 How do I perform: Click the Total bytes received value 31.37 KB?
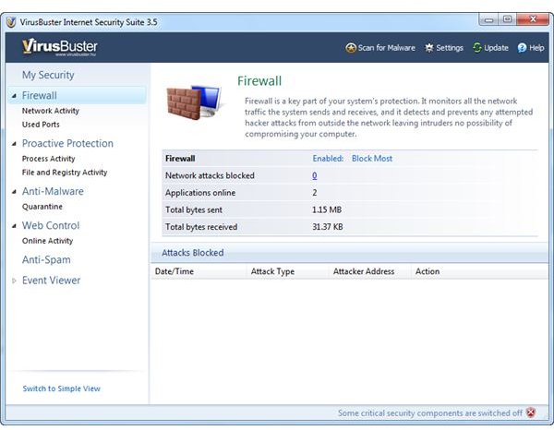click(x=328, y=227)
